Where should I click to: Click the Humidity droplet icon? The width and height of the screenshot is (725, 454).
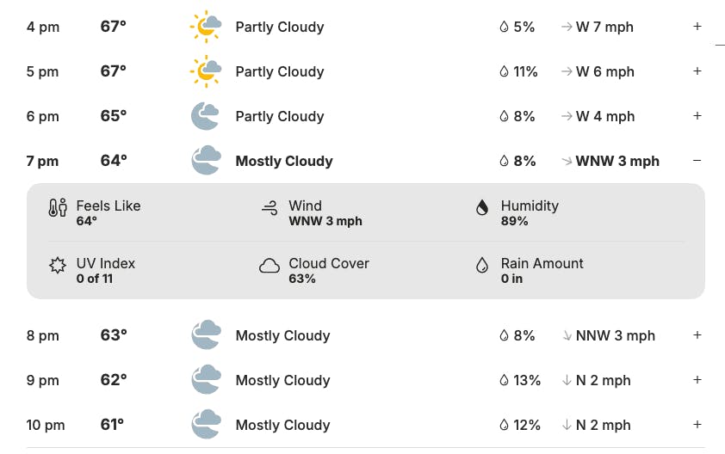pyautogui.click(x=482, y=207)
